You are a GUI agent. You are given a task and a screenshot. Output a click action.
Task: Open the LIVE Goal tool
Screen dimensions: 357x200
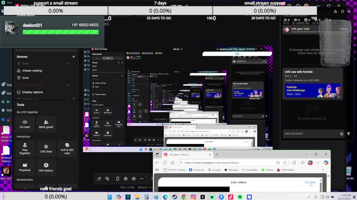[46, 149]
